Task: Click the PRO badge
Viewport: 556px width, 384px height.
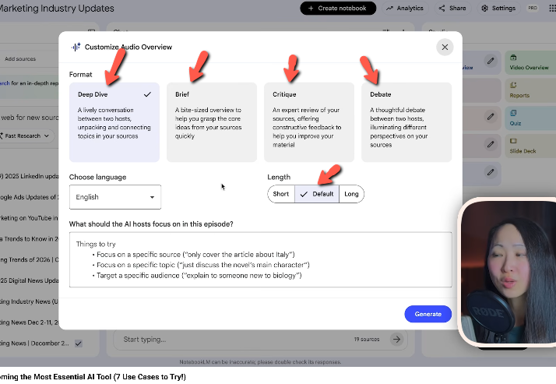Action: click(533, 8)
